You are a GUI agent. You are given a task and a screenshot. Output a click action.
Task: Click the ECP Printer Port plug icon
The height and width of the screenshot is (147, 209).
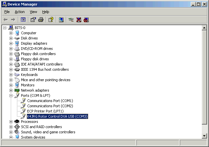(23, 111)
